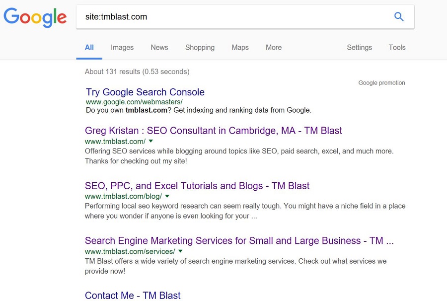
Task: Open the Shopping tab
Action: 200,48
